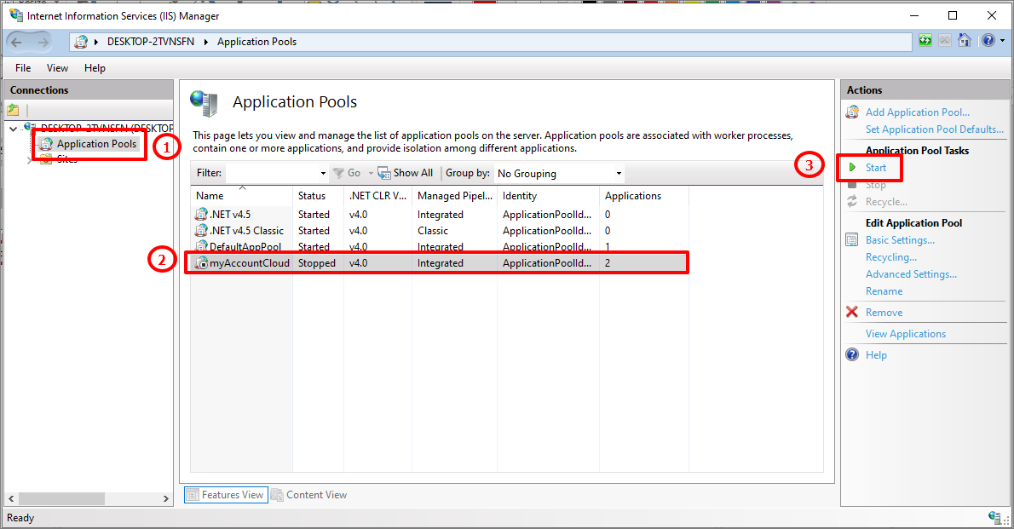Click Show All button in filter bar
The image size is (1014, 529).
pyautogui.click(x=406, y=173)
